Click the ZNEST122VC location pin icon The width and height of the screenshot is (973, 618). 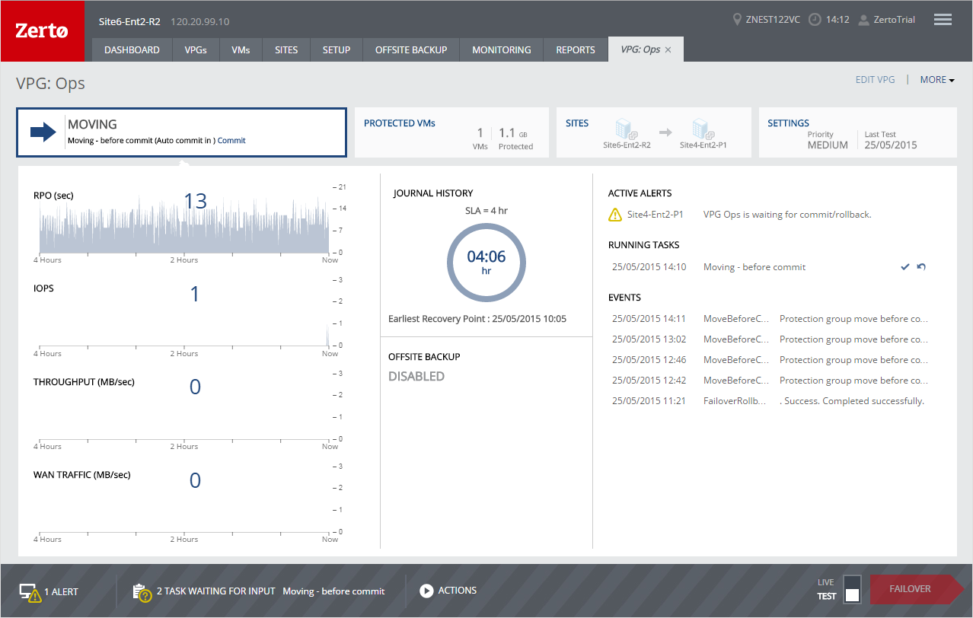point(737,20)
